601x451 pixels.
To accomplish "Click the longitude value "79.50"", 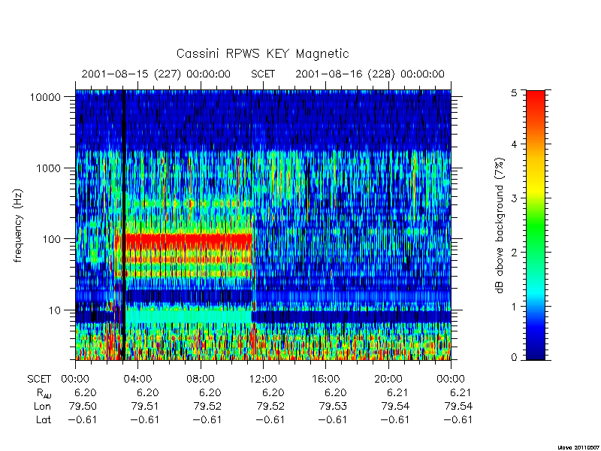I will point(83,406).
